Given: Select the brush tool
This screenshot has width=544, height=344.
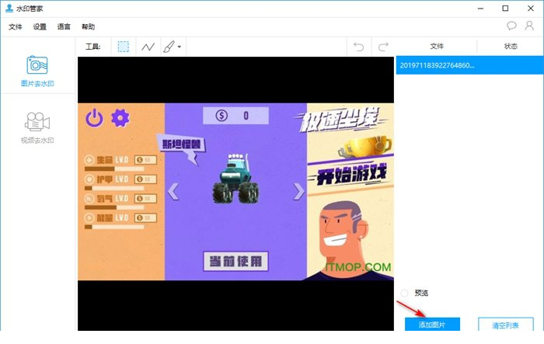Looking at the screenshot, I should (x=169, y=47).
